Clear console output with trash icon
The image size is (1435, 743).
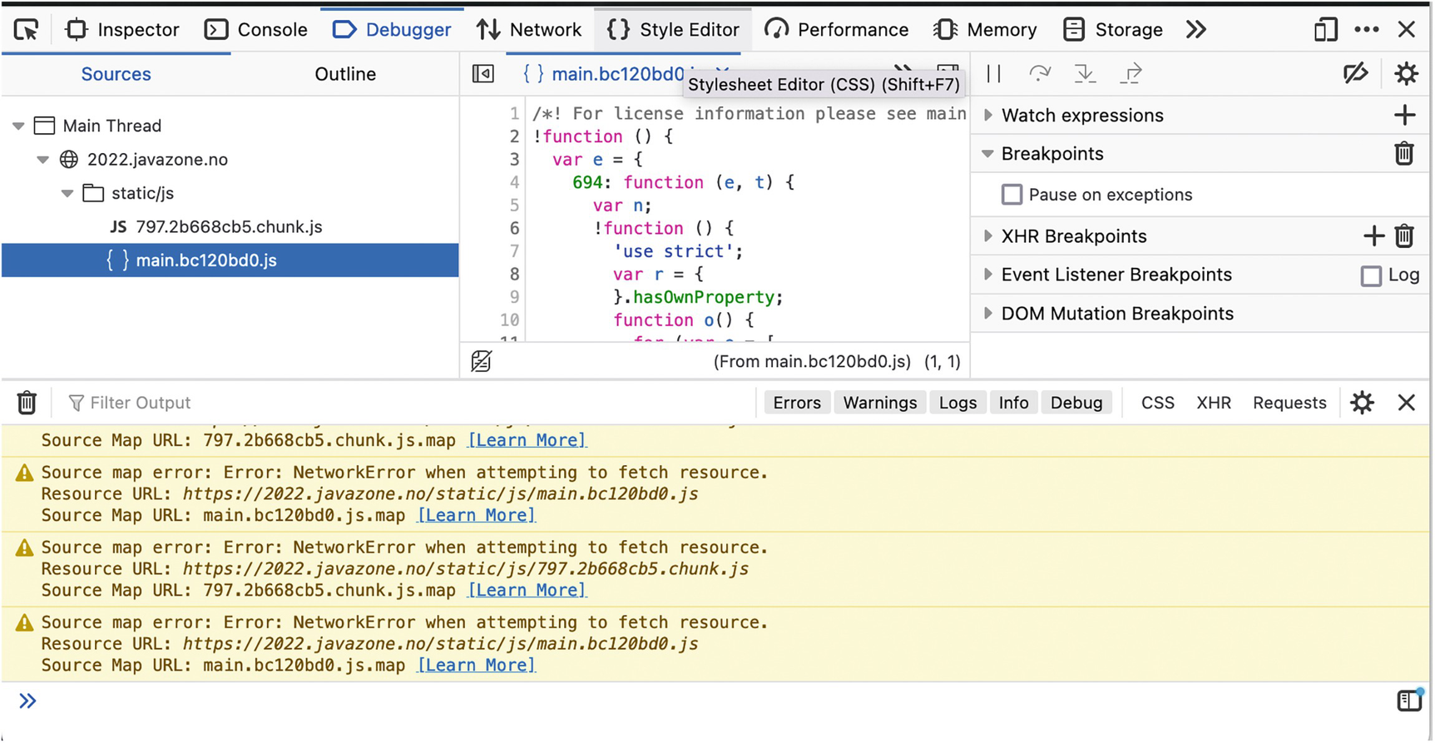27,403
